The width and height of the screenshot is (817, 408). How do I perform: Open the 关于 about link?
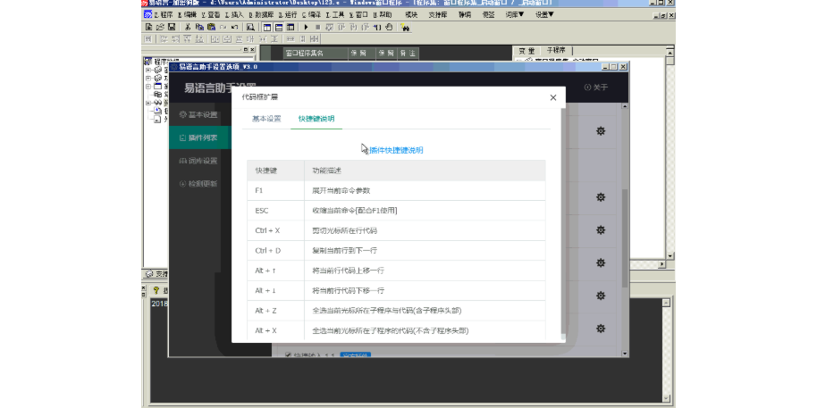coord(596,87)
